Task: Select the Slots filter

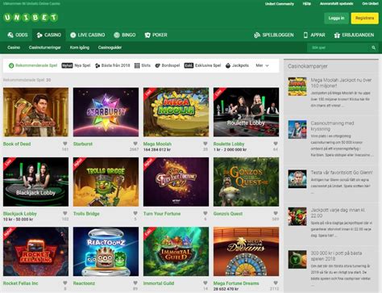Action: (x=143, y=65)
